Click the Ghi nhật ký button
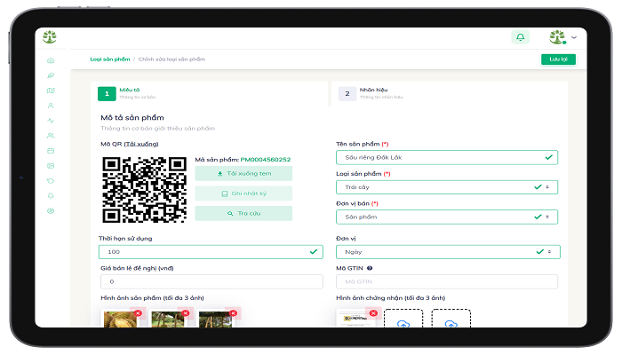This screenshot has width=622, height=355. click(x=243, y=193)
